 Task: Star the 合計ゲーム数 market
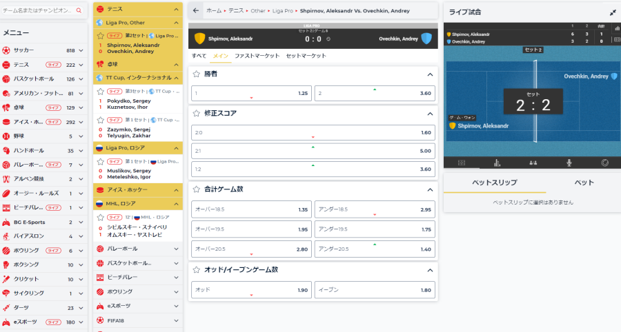[x=196, y=189]
